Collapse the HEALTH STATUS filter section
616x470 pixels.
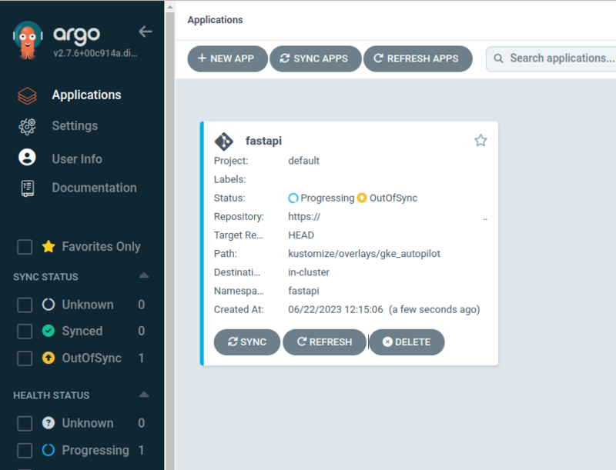tap(144, 395)
